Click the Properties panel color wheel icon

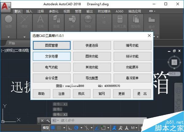[88, 19]
